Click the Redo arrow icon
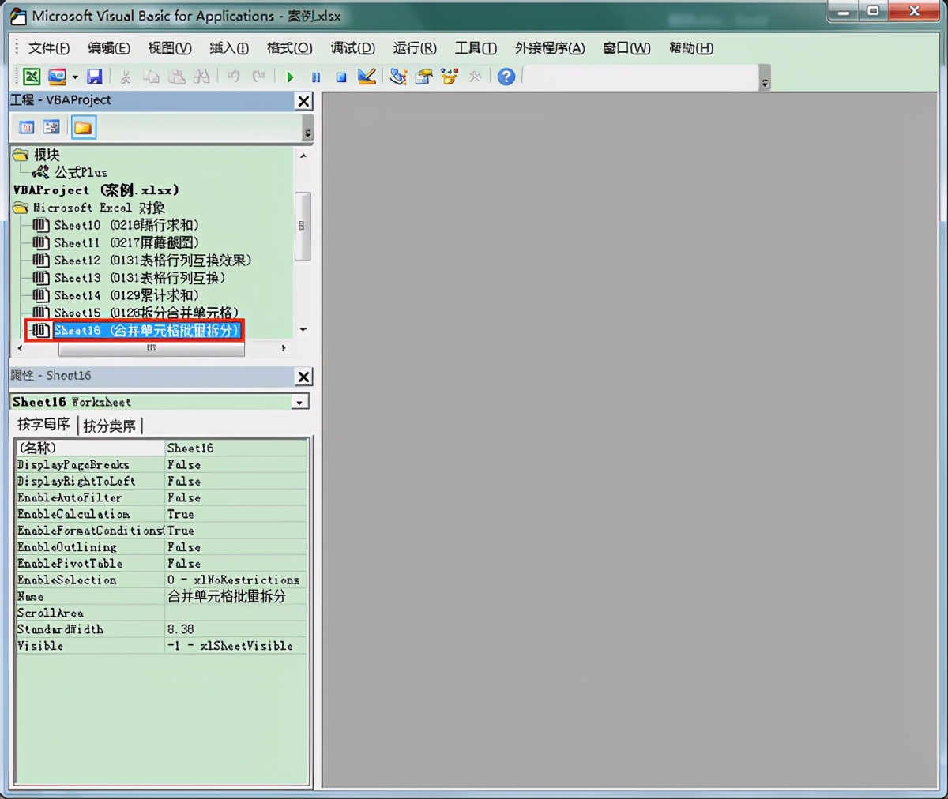 [258, 77]
